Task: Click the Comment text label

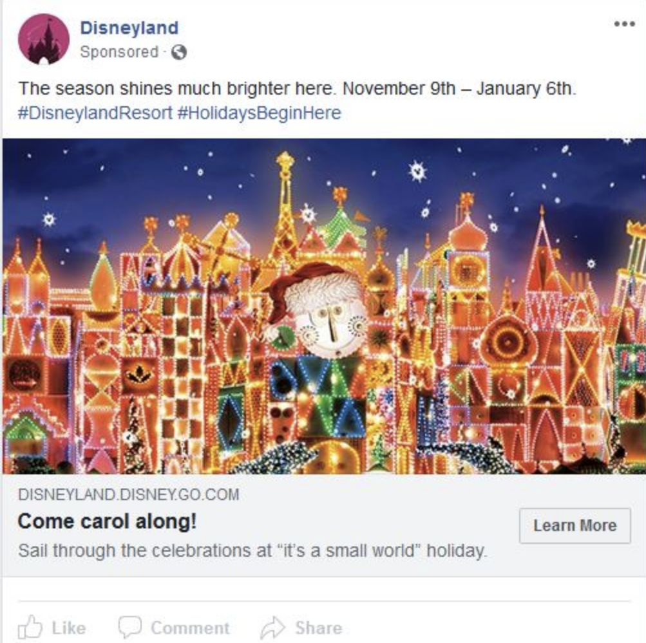Action: pyautogui.click(x=190, y=628)
